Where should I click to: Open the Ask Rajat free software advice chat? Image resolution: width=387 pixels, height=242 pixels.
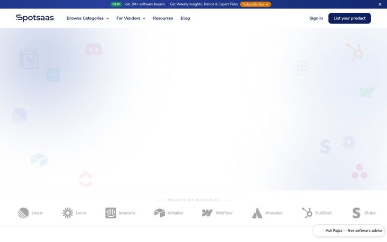coord(349,230)
